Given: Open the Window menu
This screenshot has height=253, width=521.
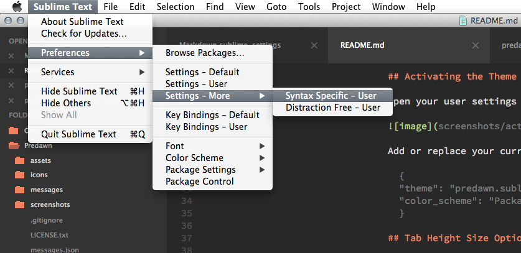Looking at the screenshot, I should point(388,7).
